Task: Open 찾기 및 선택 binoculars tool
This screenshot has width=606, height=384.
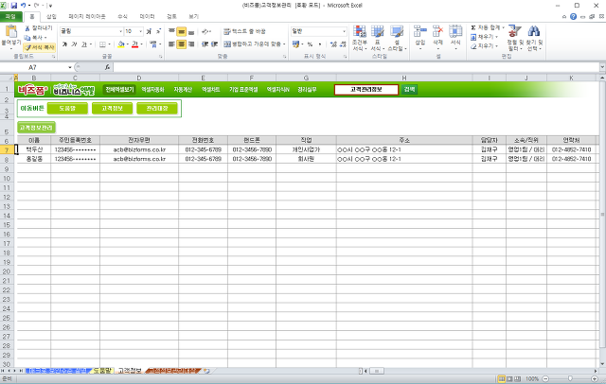Action: click(534, 38)
